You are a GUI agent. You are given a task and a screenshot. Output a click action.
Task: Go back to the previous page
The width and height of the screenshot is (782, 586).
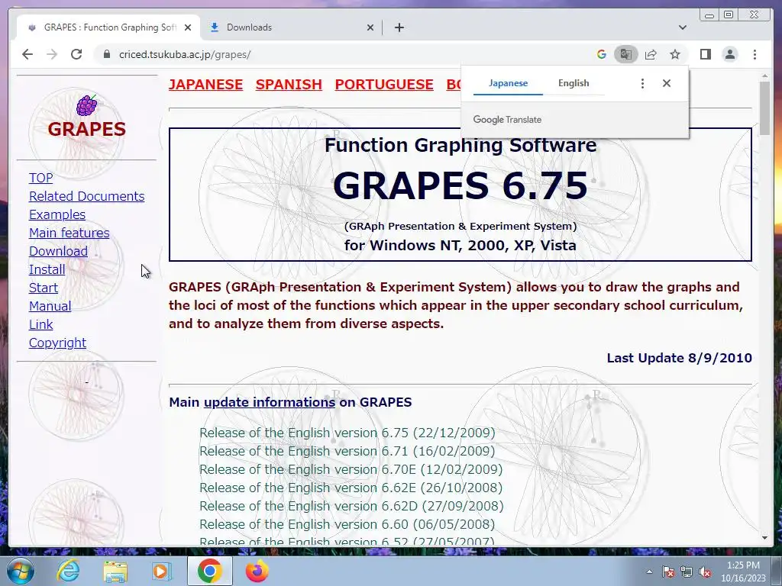point(27,54)
